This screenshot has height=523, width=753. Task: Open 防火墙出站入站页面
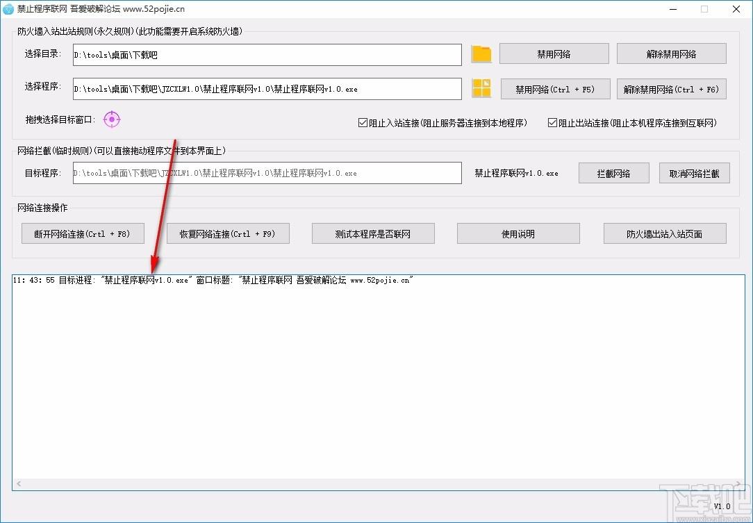(x=665, y=233)
